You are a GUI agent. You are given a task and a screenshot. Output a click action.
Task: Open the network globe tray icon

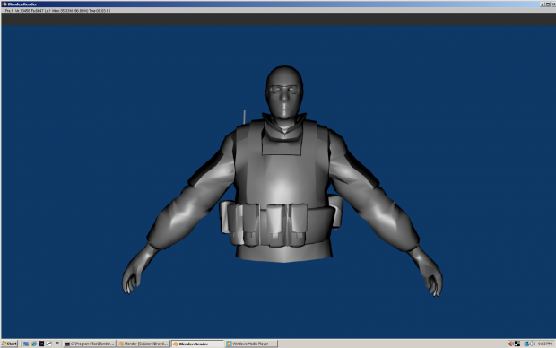pyautogui.click(x=526, y=344)
